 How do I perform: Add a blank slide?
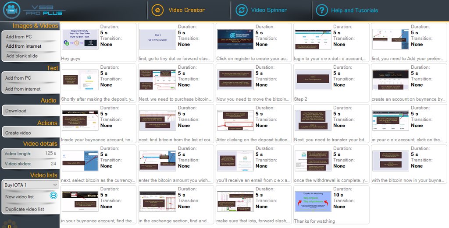(22, 56)
